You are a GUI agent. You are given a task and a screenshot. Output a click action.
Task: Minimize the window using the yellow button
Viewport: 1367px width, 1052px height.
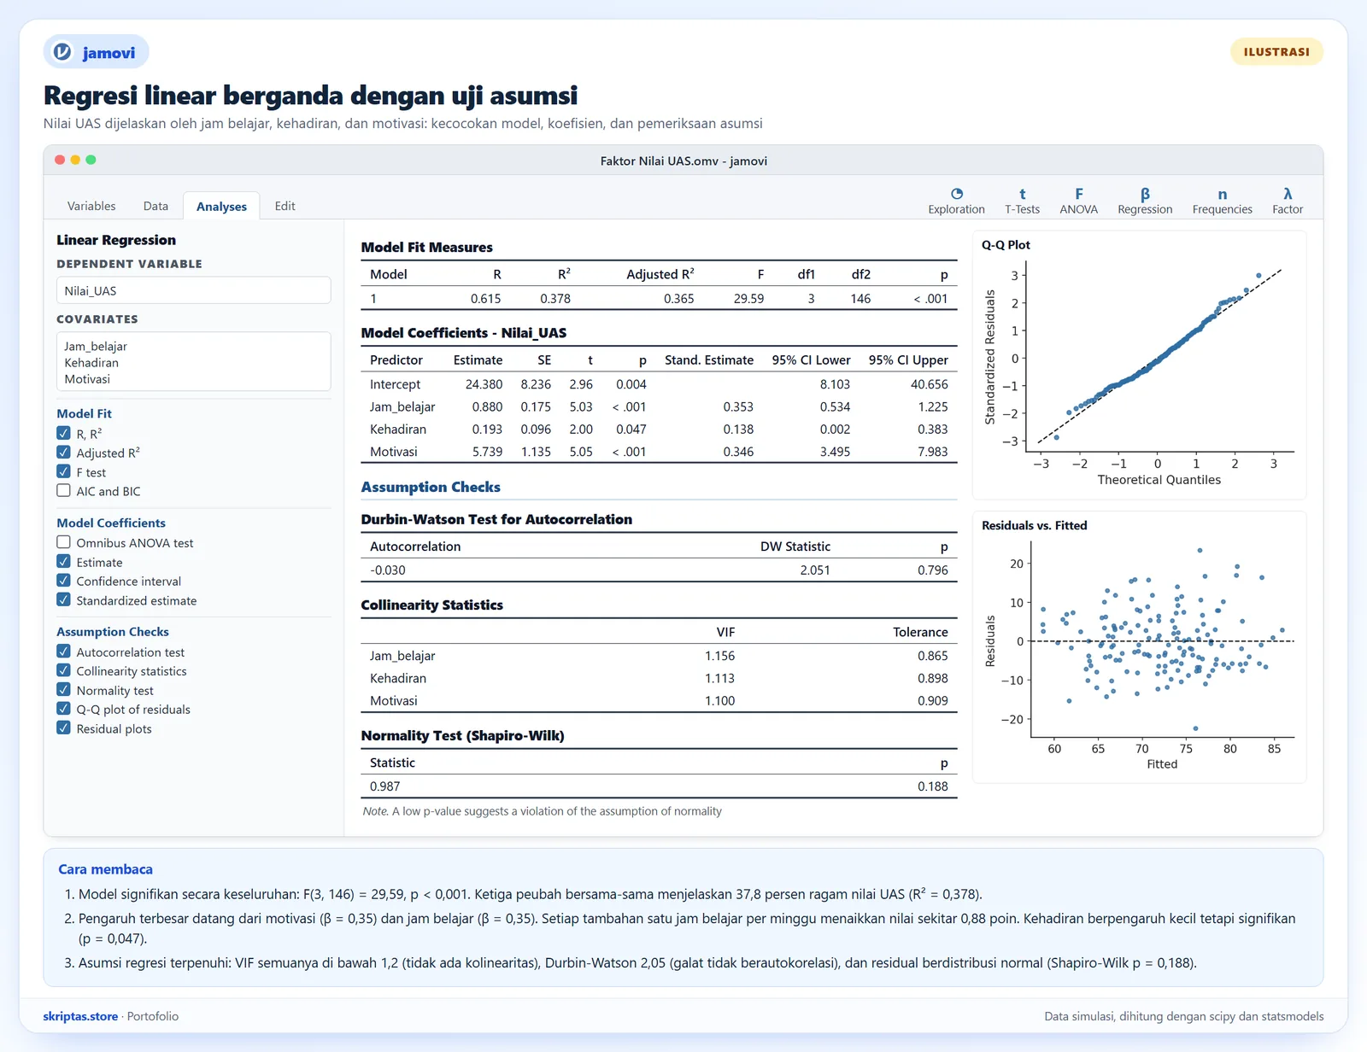tap(75, 160)
